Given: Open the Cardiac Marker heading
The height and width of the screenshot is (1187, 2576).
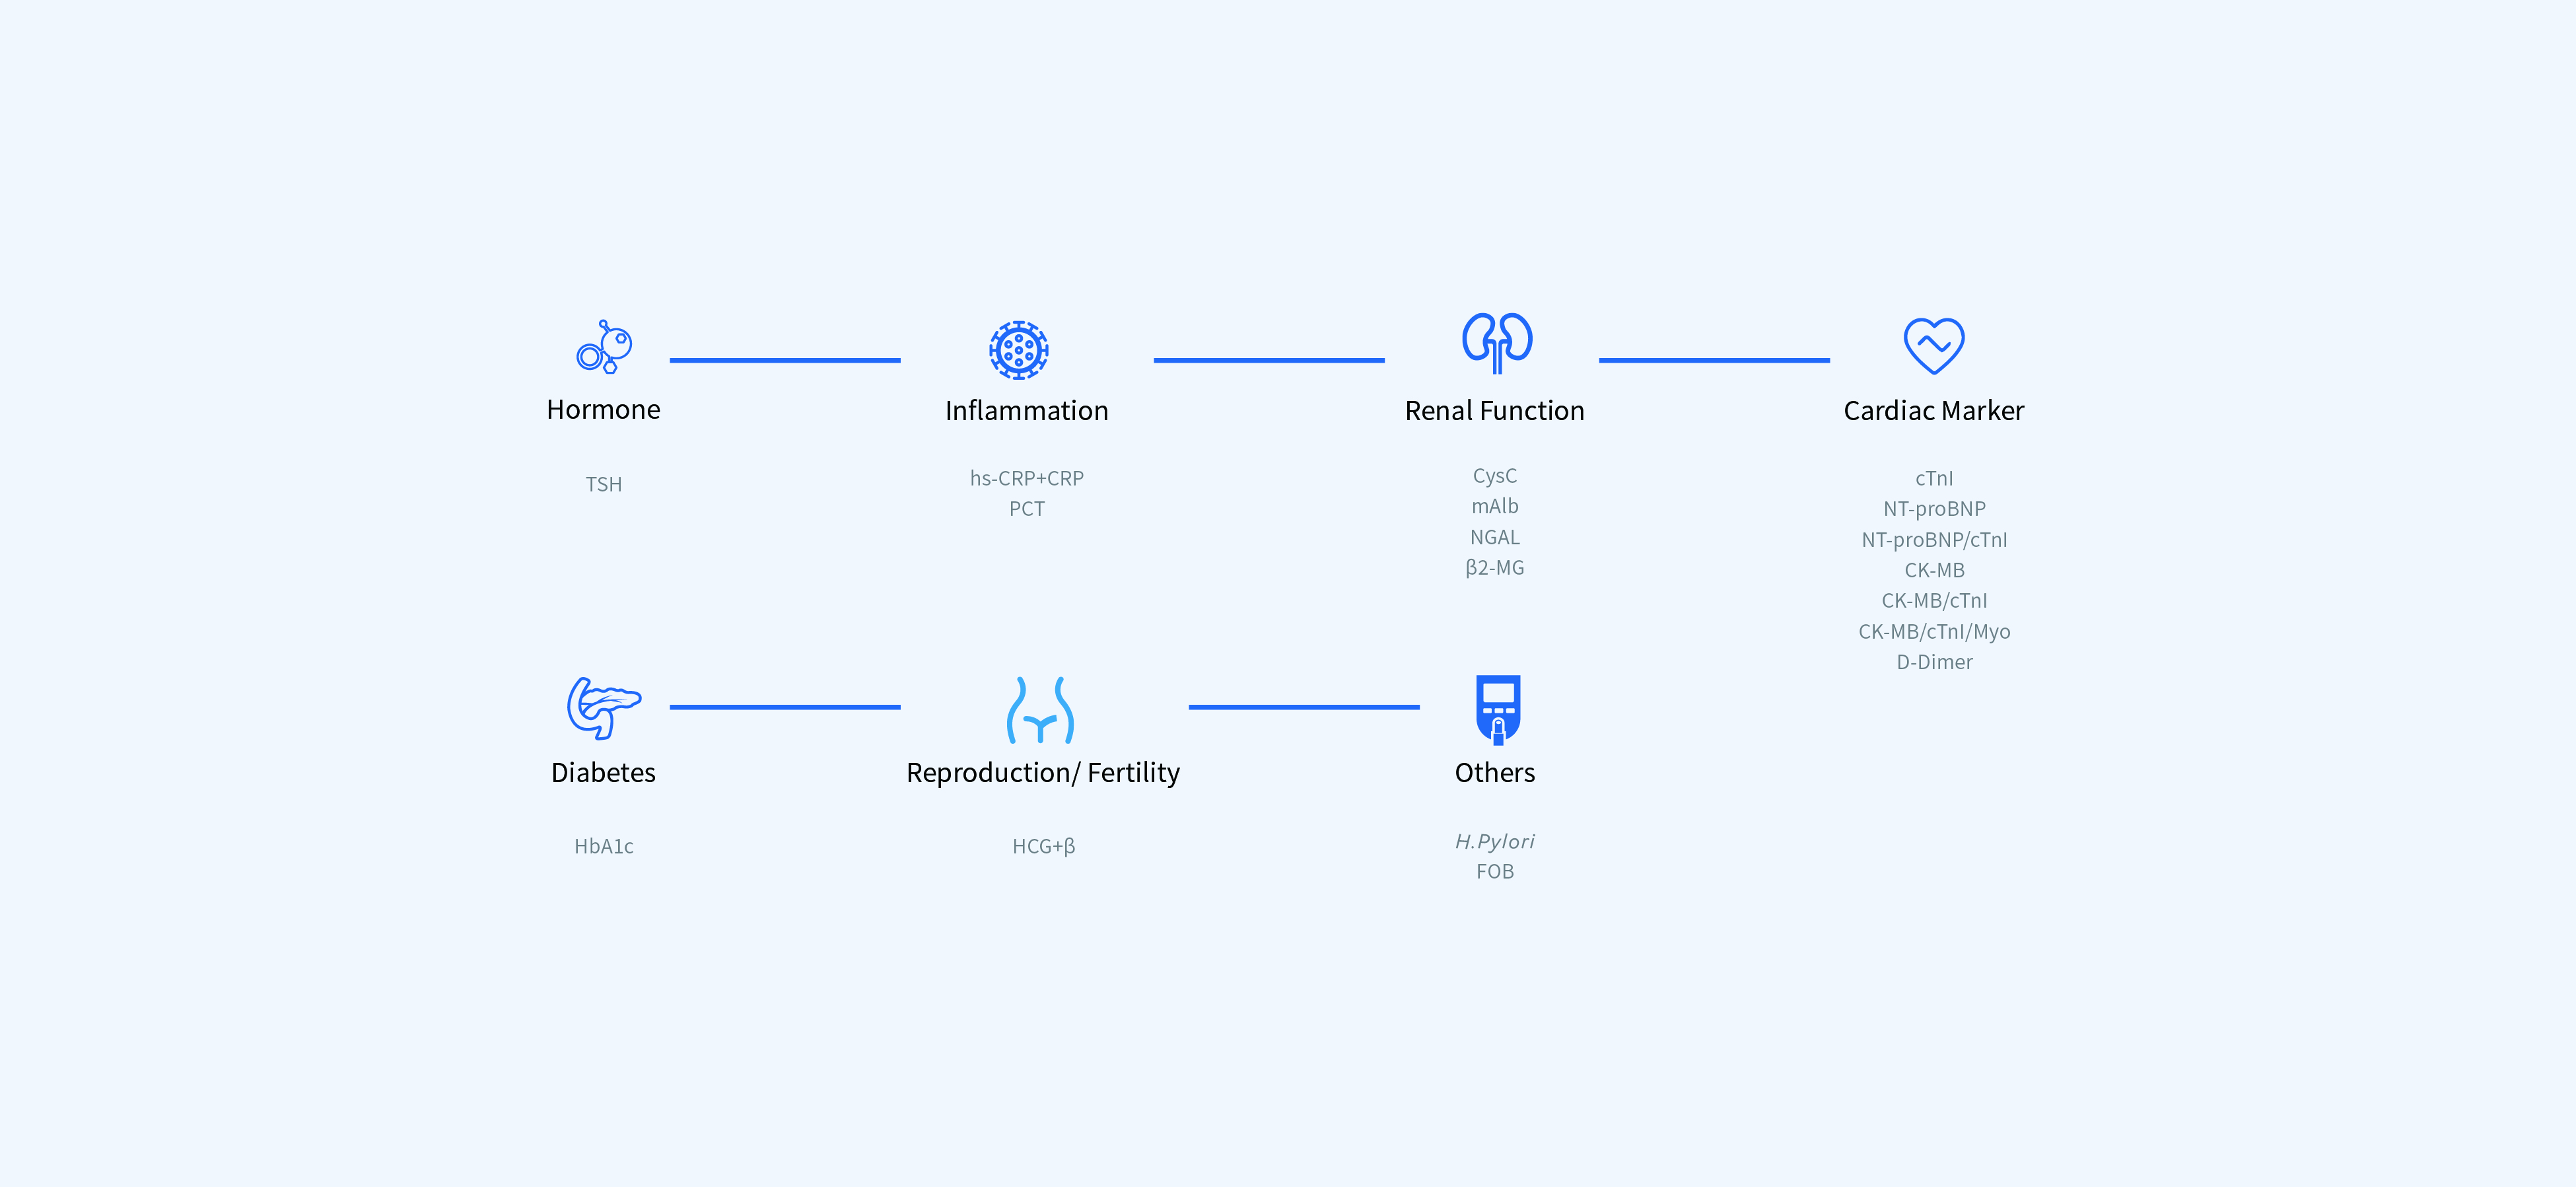Looking at the screenshot, I should pyautogui.click(x=1933, y=411).
